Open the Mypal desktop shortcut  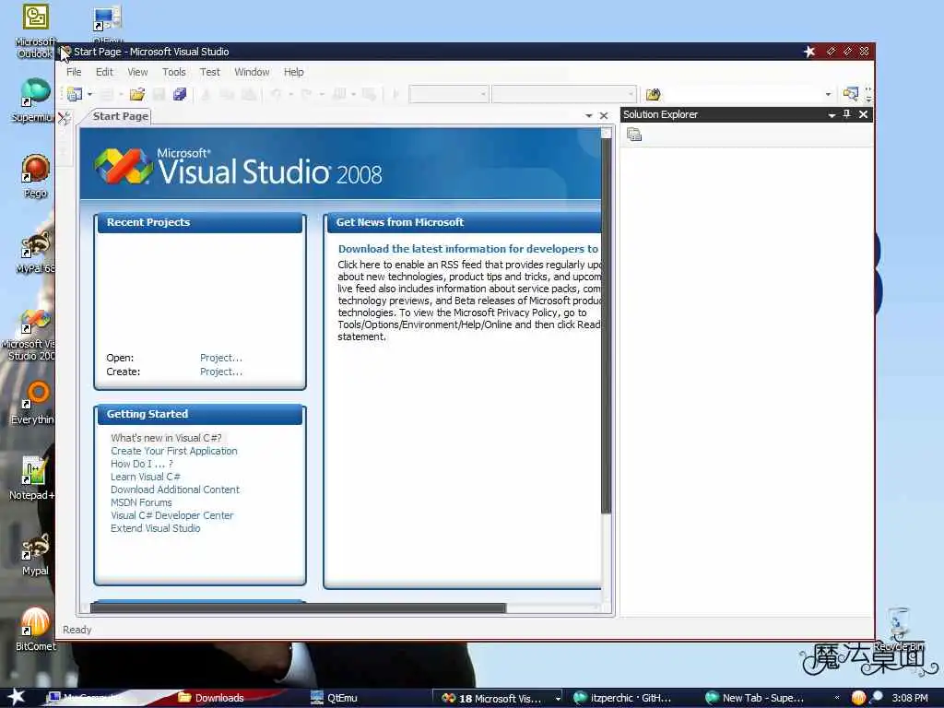coord(35,554)
